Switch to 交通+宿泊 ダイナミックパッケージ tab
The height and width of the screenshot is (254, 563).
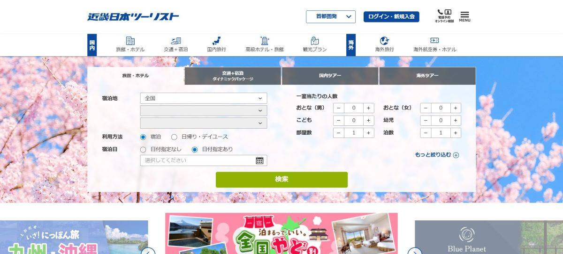pos(233,76)
